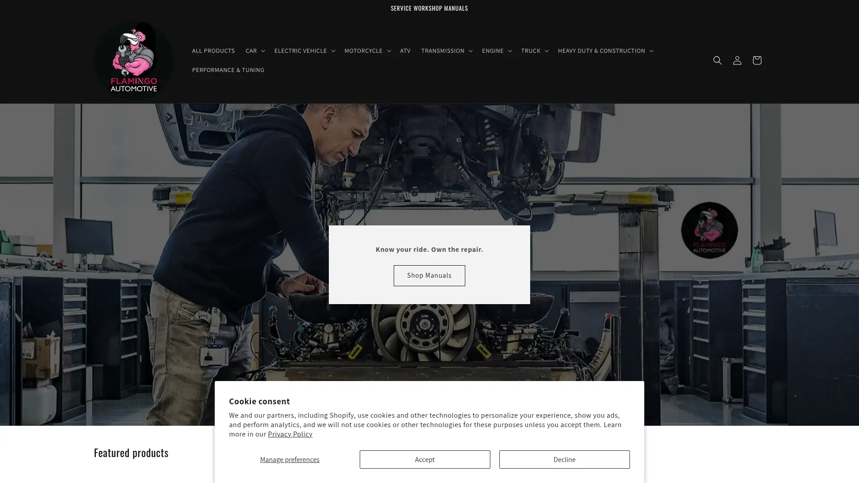Select ALL PRODUCTS in the navigation
The image size is (859, 483).
[x=213, y=51]
